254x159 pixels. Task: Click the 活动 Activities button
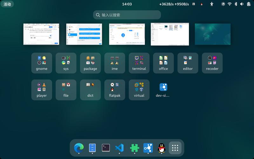click(x=7, y=4)
